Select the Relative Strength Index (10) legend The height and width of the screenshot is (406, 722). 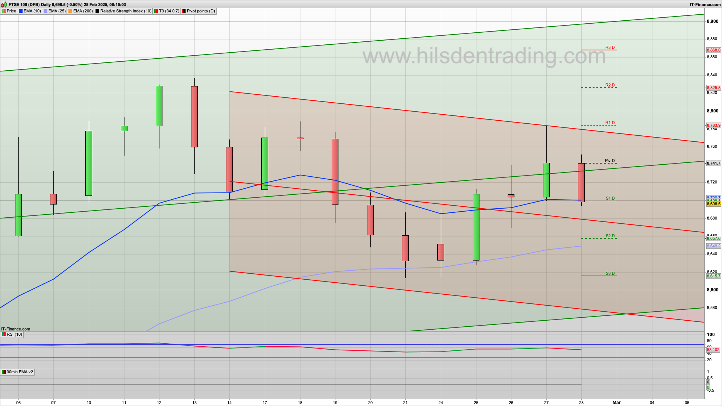123,11
